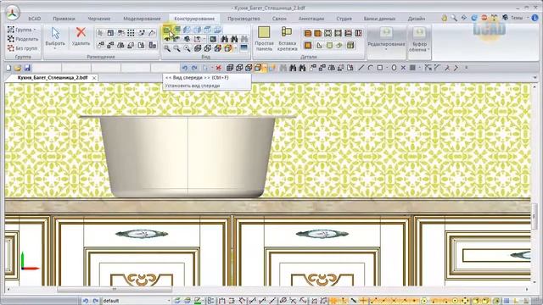This screenshot has height=305, width=543.
Task: Click the Save floppy disk icon
Action: click(27, 68)
